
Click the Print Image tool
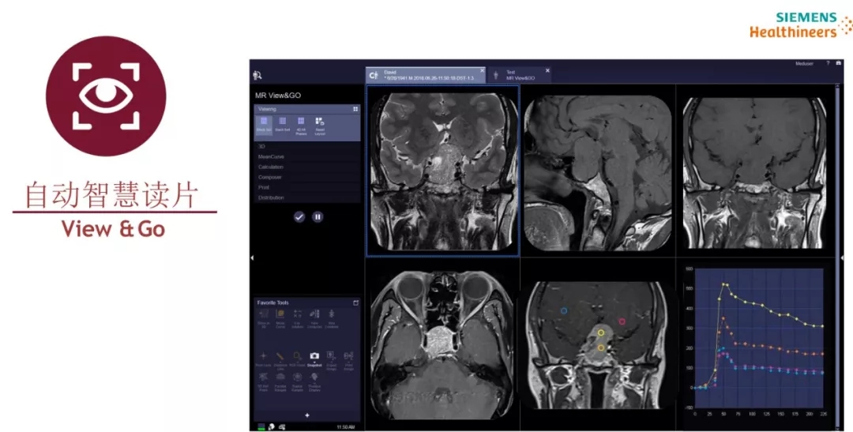click(x=349, y=361)
